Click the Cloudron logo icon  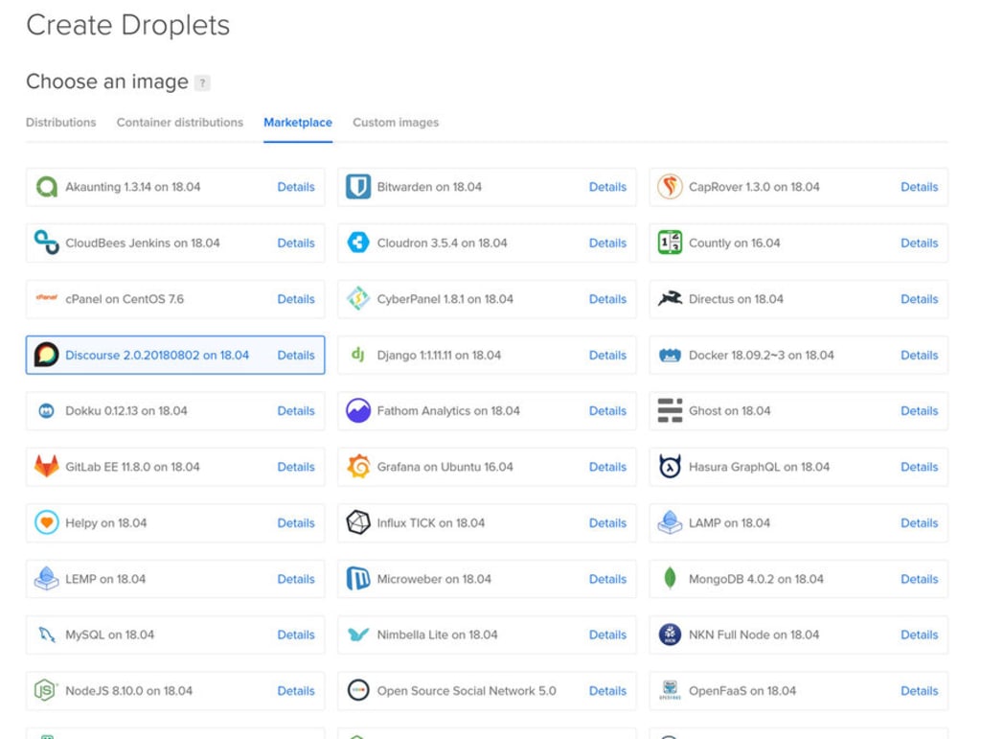pyautogui.click(x=358, y=242)
